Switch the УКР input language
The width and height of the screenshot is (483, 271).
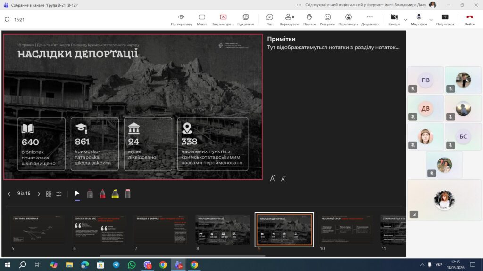click(x=439, y=264)
